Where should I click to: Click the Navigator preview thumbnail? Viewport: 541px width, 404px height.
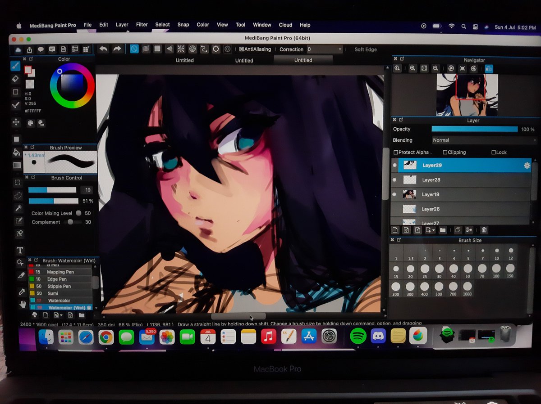point(467,95)
